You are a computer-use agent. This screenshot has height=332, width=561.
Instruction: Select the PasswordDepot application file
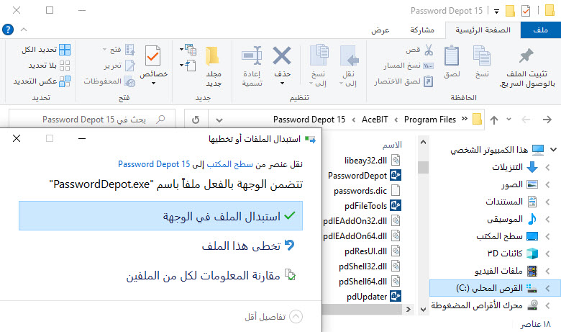(364, 176)
